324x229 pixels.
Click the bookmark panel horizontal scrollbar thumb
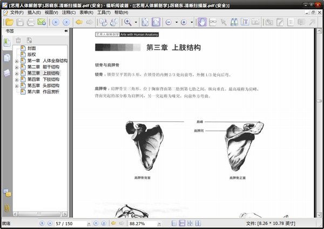[39, 214]
